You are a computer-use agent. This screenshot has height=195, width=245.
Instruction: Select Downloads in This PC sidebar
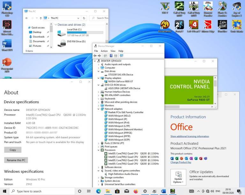tap(39, 37)
